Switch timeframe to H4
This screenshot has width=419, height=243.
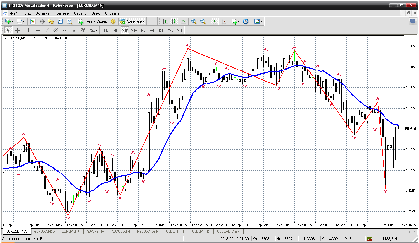[x=152, y=30]
